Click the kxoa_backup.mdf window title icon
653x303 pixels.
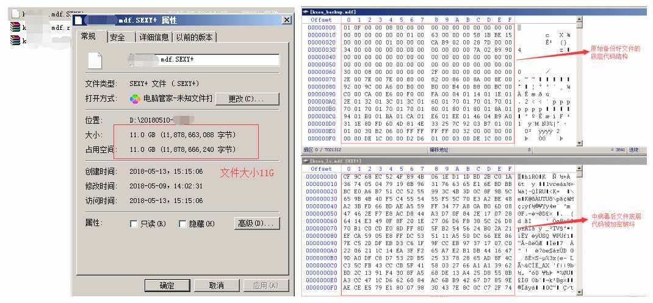click(305, 12)
